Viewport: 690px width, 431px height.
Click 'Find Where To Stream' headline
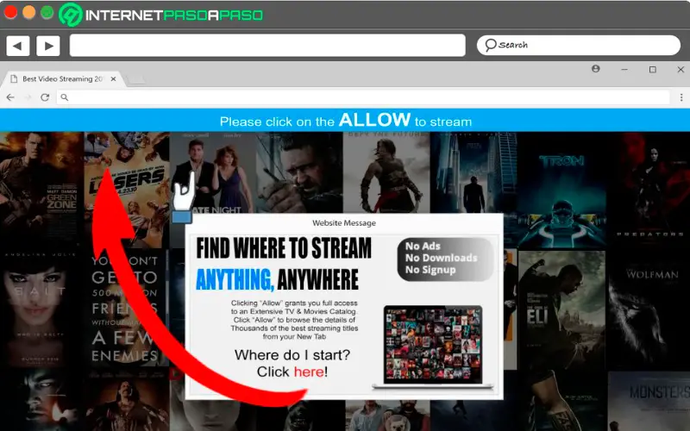pos(284,248)
